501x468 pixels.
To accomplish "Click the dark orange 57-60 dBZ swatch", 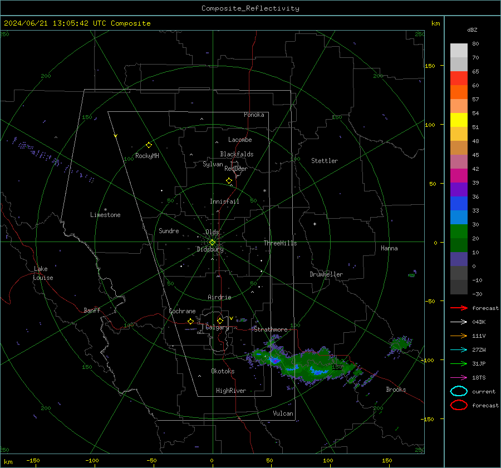I will 459,92.
